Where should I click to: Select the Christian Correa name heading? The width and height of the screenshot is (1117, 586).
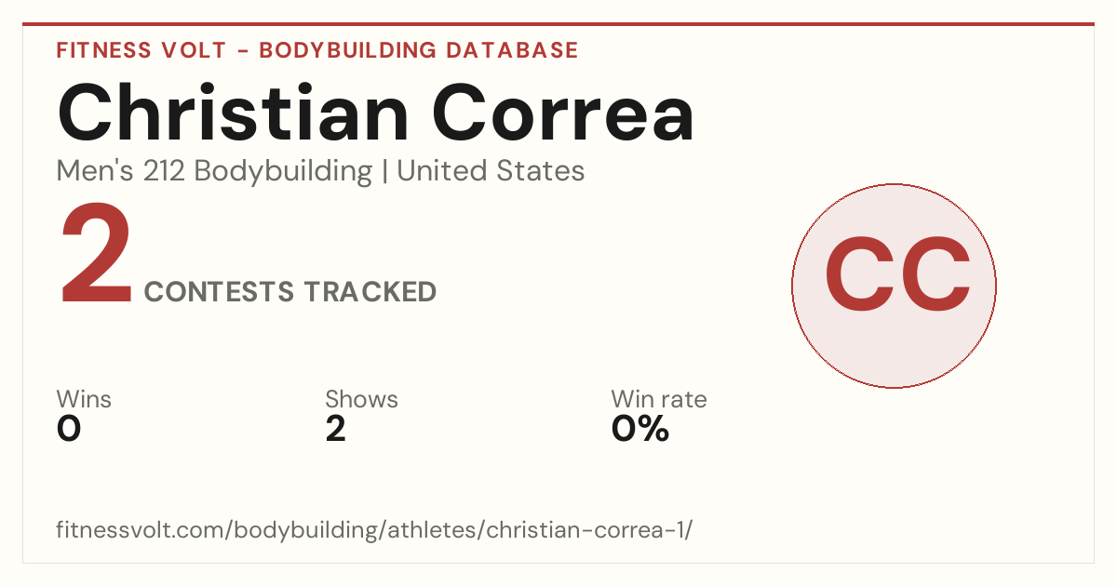click(x=376, y=113)
